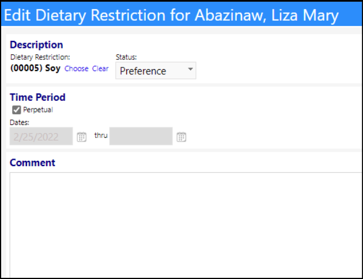Click the Choose dietary restriction link
This screenshot has height=279, width=363.
(x=77, y=69)
